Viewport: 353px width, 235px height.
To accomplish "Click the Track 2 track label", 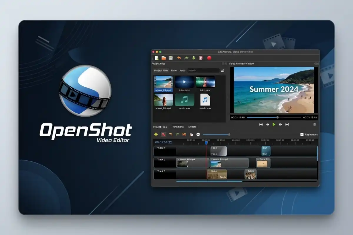I will [x=161, y=160].
